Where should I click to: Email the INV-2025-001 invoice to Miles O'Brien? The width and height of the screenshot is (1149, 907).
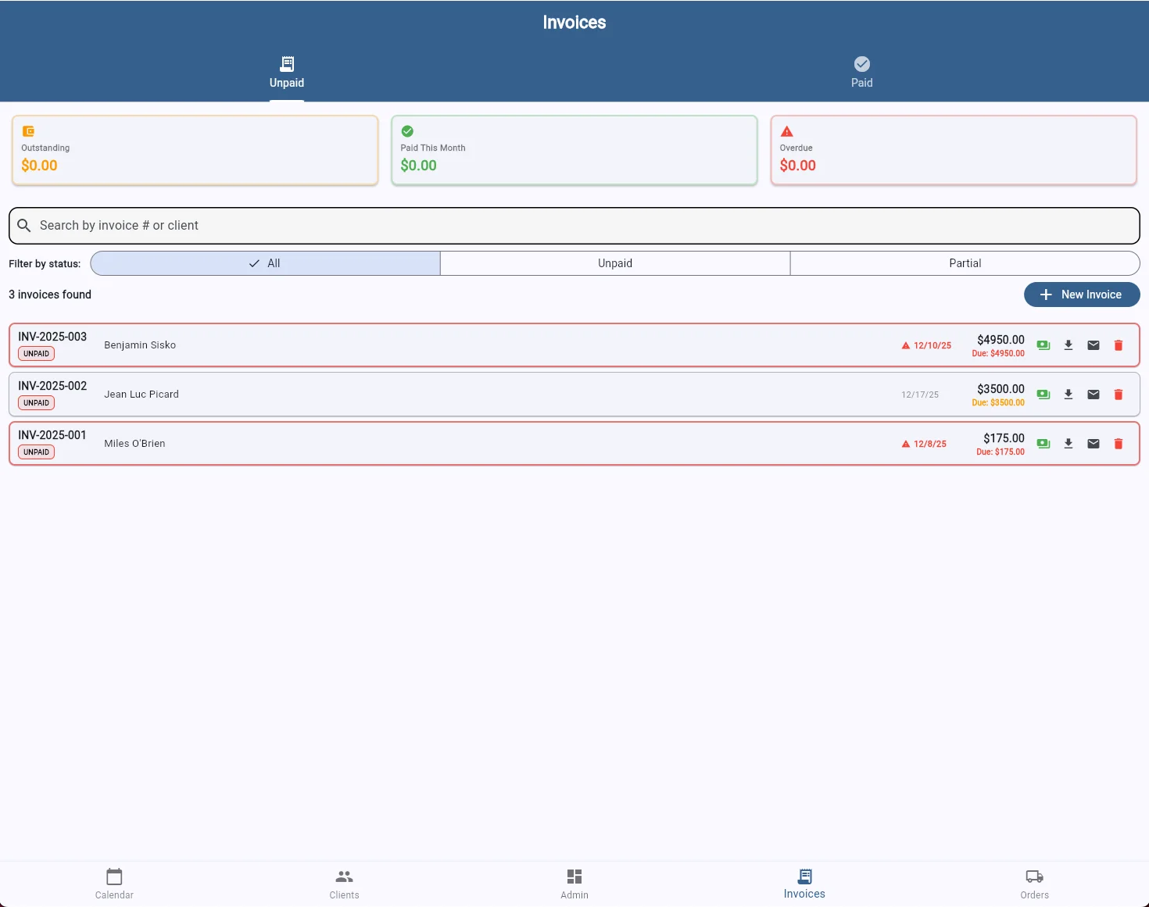tap(1094, 443)
